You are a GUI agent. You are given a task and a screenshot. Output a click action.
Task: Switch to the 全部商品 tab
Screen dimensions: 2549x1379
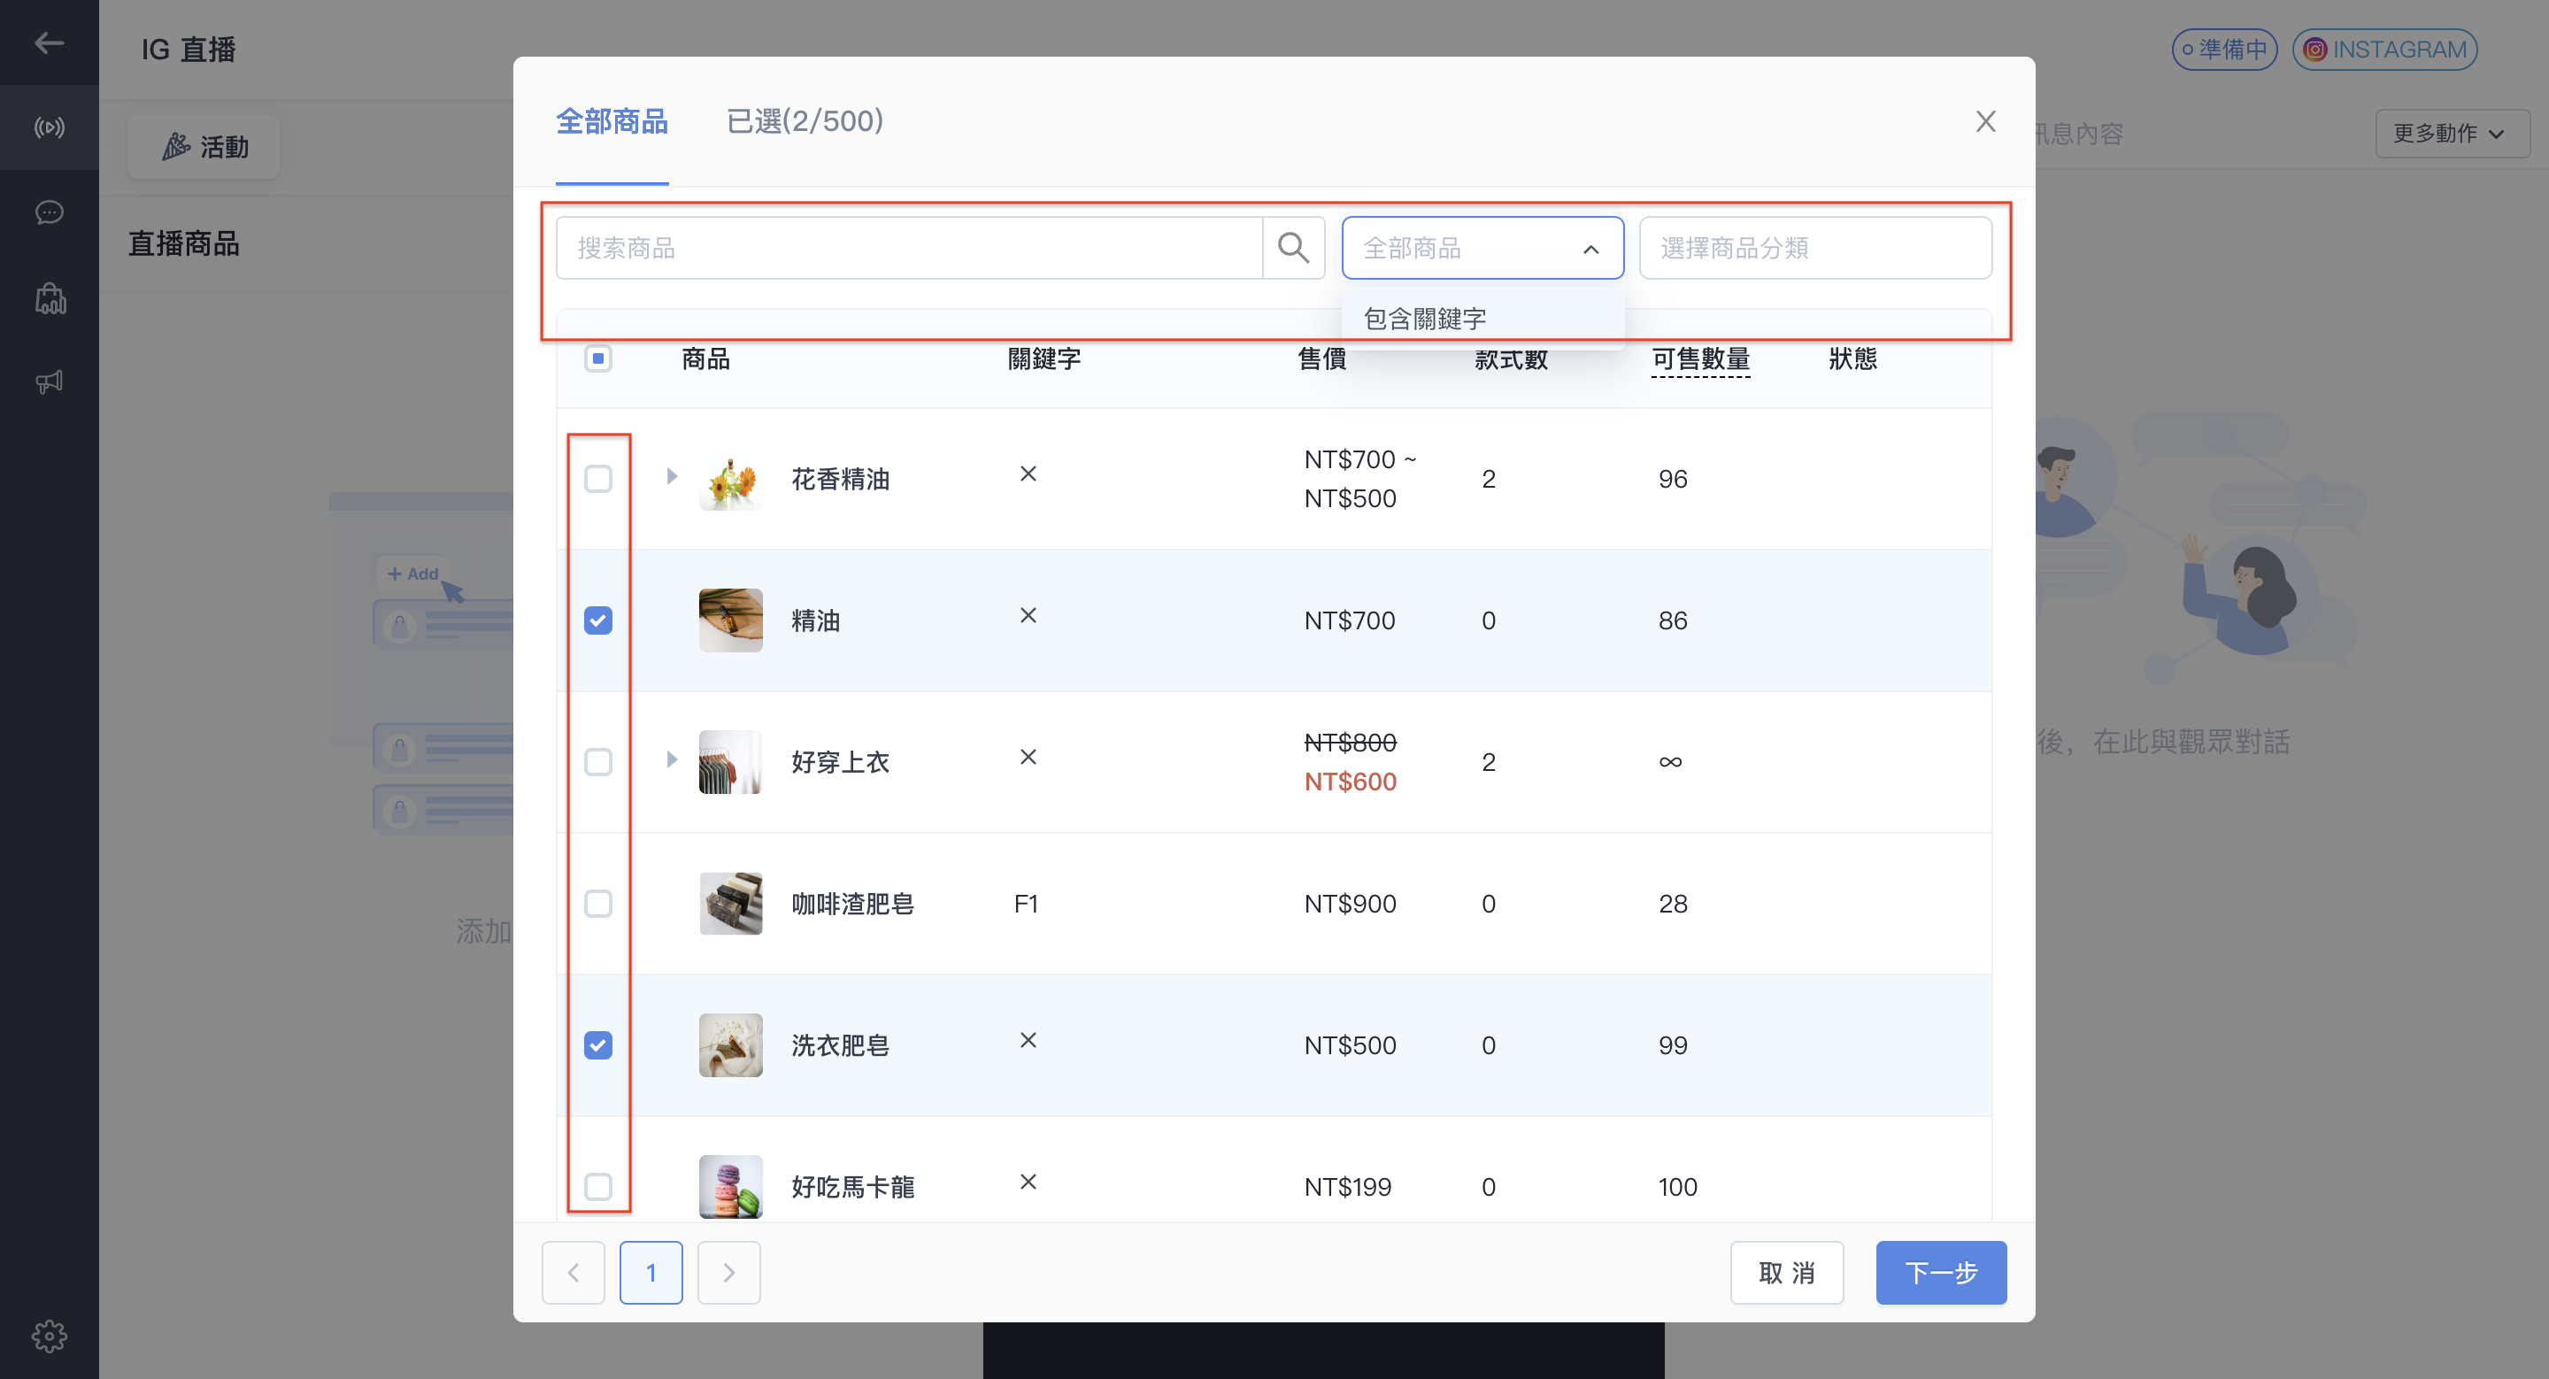612,120
